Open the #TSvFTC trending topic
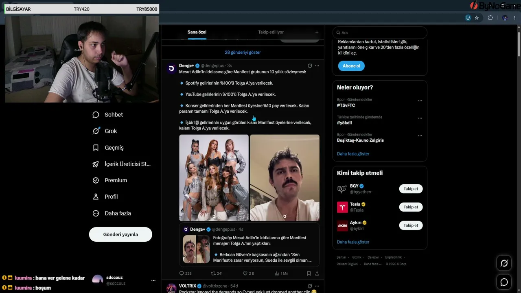The image size is (521, 293). pyautogui.click(x=346, y=105)
